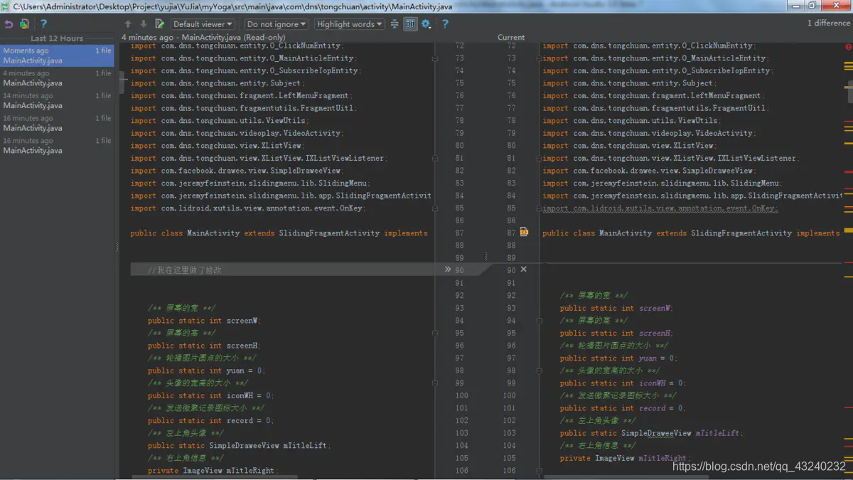
Task: Jump to the previous difference arrow
Action: tap(129, 24)
